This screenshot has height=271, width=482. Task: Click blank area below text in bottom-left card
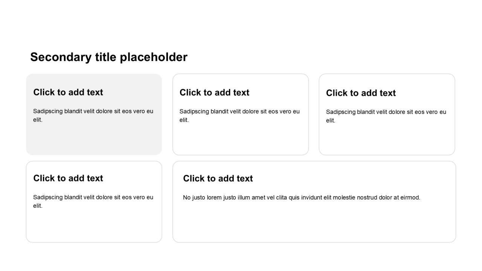coord(94,226)
